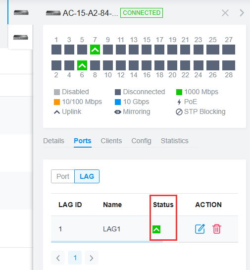Select the first switch device icon in sidebar
The width and height of the screenshot is (250, 270).
21,12
